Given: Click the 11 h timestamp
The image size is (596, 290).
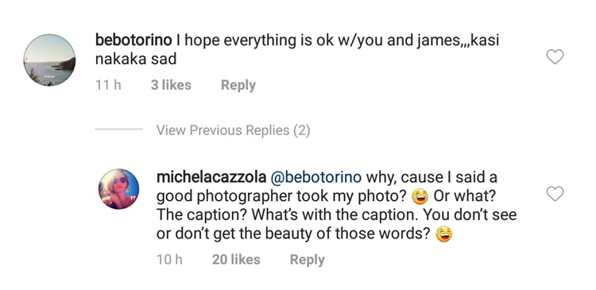Looking at the screenshot, I should [x=108, y=85].
